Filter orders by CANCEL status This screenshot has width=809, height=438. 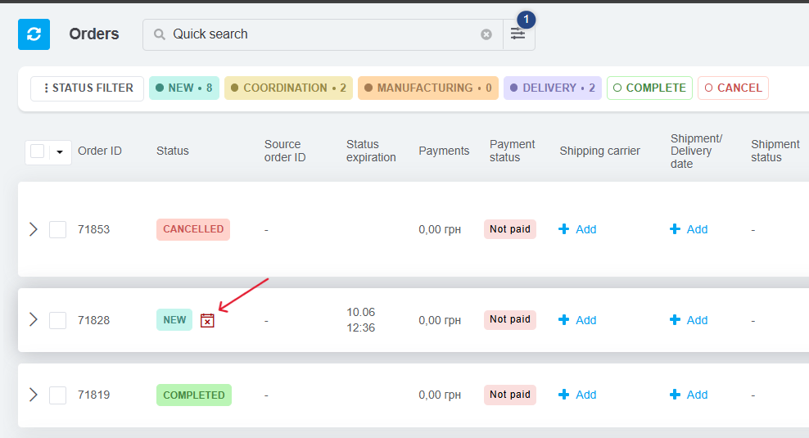pyautogui.click(x=733, y=88)
